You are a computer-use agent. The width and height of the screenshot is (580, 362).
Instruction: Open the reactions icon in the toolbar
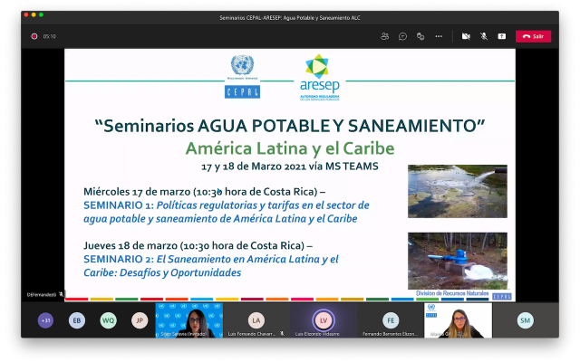tap(420, 36)
